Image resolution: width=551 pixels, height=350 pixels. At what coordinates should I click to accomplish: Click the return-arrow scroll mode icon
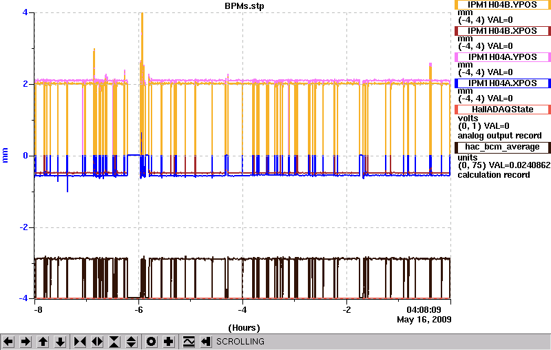pos(206,342)
